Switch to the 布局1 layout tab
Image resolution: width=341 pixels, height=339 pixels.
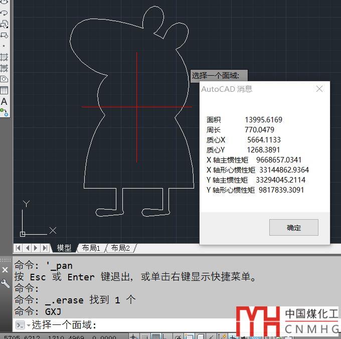91,248
